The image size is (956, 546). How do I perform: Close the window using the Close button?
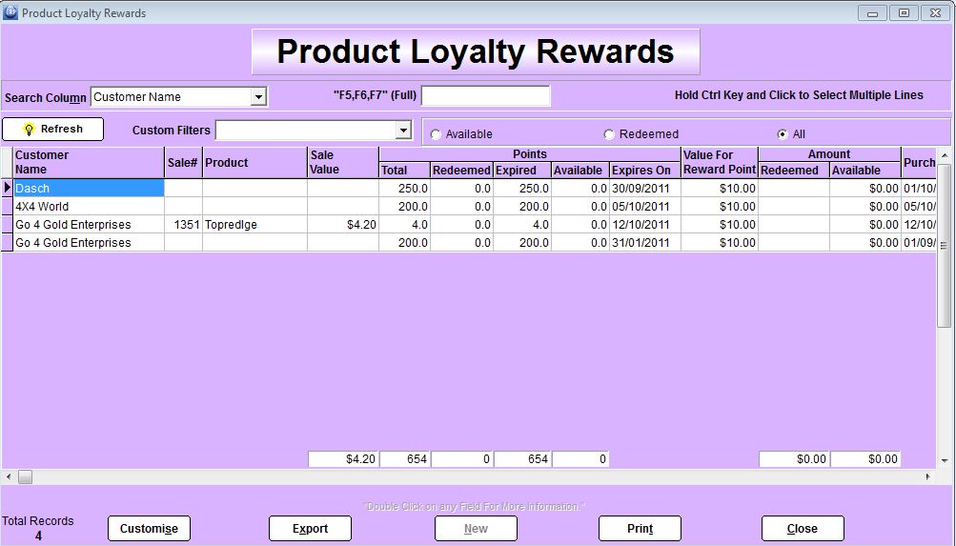[802, 529]
